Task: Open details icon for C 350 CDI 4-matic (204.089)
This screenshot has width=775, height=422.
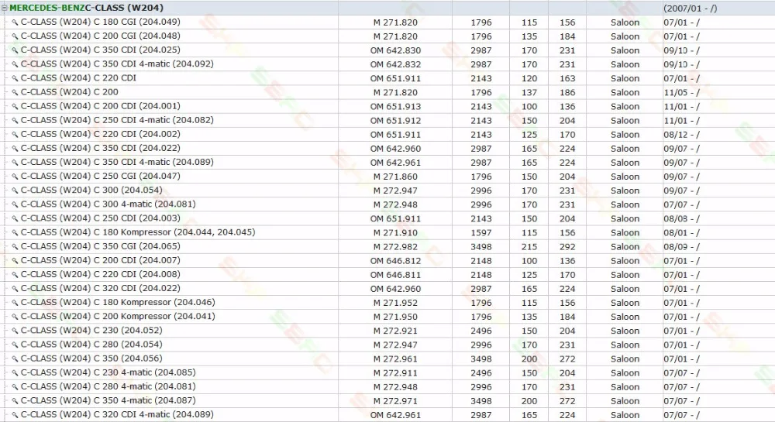Action: click(15, 163)
